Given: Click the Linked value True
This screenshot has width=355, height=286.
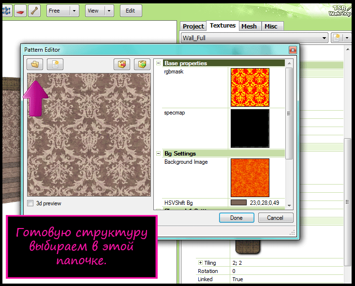Looking at the screenshot, I should [238, 279].
